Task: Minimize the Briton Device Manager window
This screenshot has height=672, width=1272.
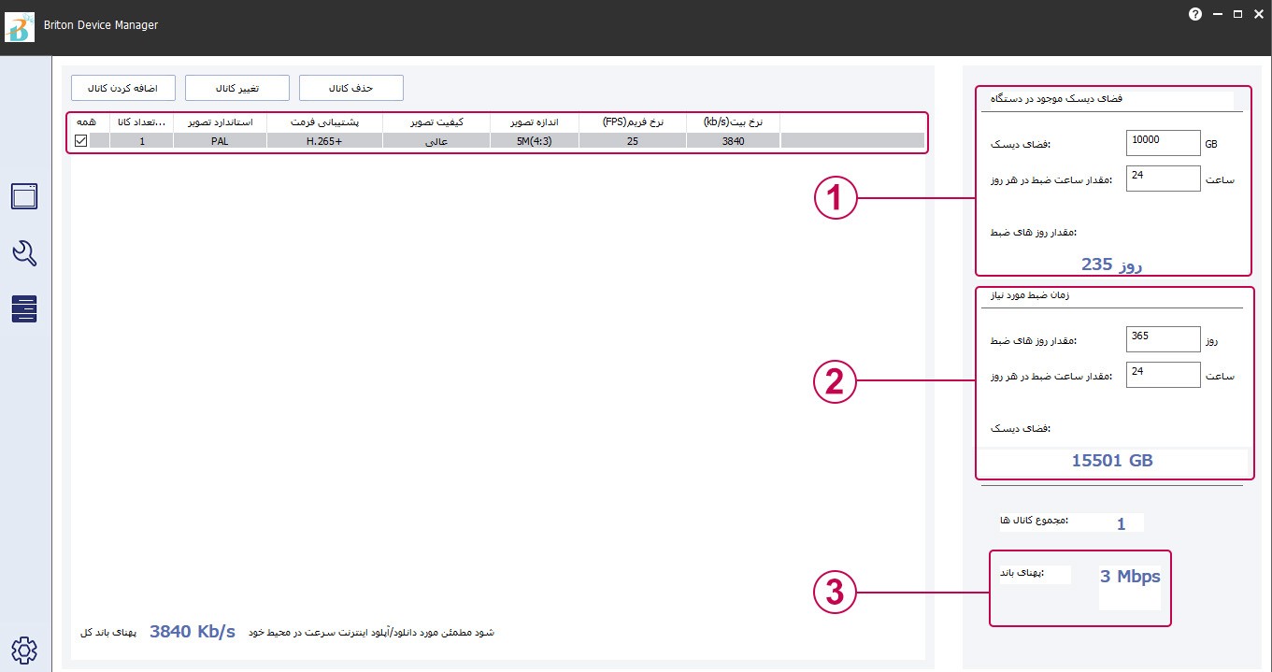Action: point(1217,15)
